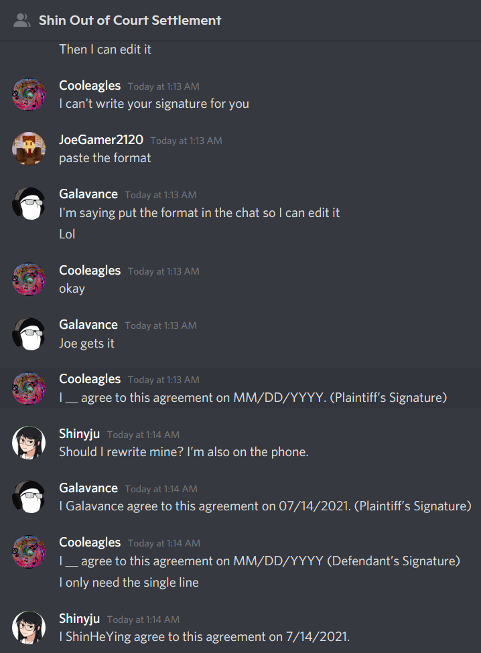Click Galavance avatar on format request message
481x653 pixels.
29,203
